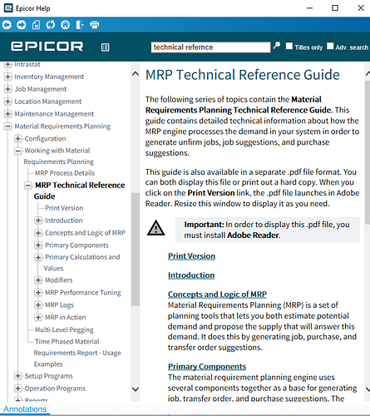Open the Introduction link in content
This screenshot has height=416, width=370.
tap(191, 275)
